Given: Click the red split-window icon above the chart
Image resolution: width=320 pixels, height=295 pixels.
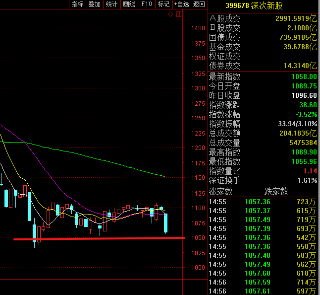Looking at the screenshot, I should pyautogui.click(x=179, y=14).
